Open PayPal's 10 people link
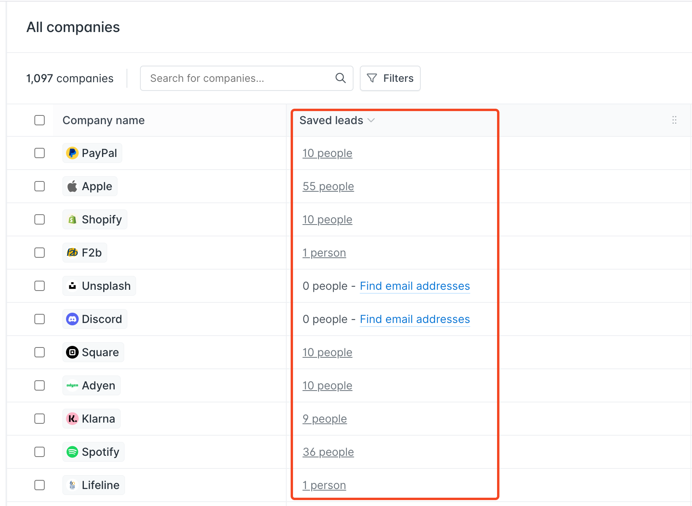Screen dimensions: 692x506 [327, 153]
